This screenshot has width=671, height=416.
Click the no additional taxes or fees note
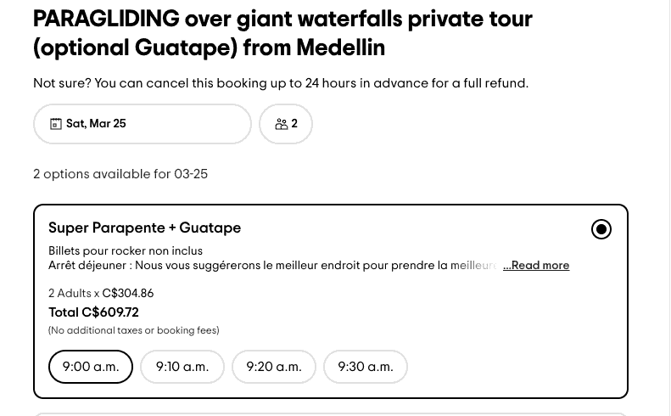[134, 330]
